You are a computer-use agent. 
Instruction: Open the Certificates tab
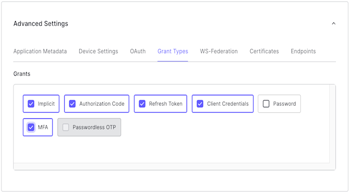[x=264, y=51]
